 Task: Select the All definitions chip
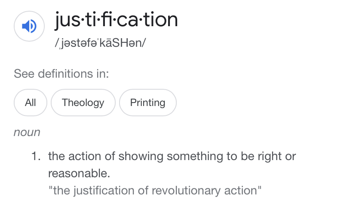point(31,103)
